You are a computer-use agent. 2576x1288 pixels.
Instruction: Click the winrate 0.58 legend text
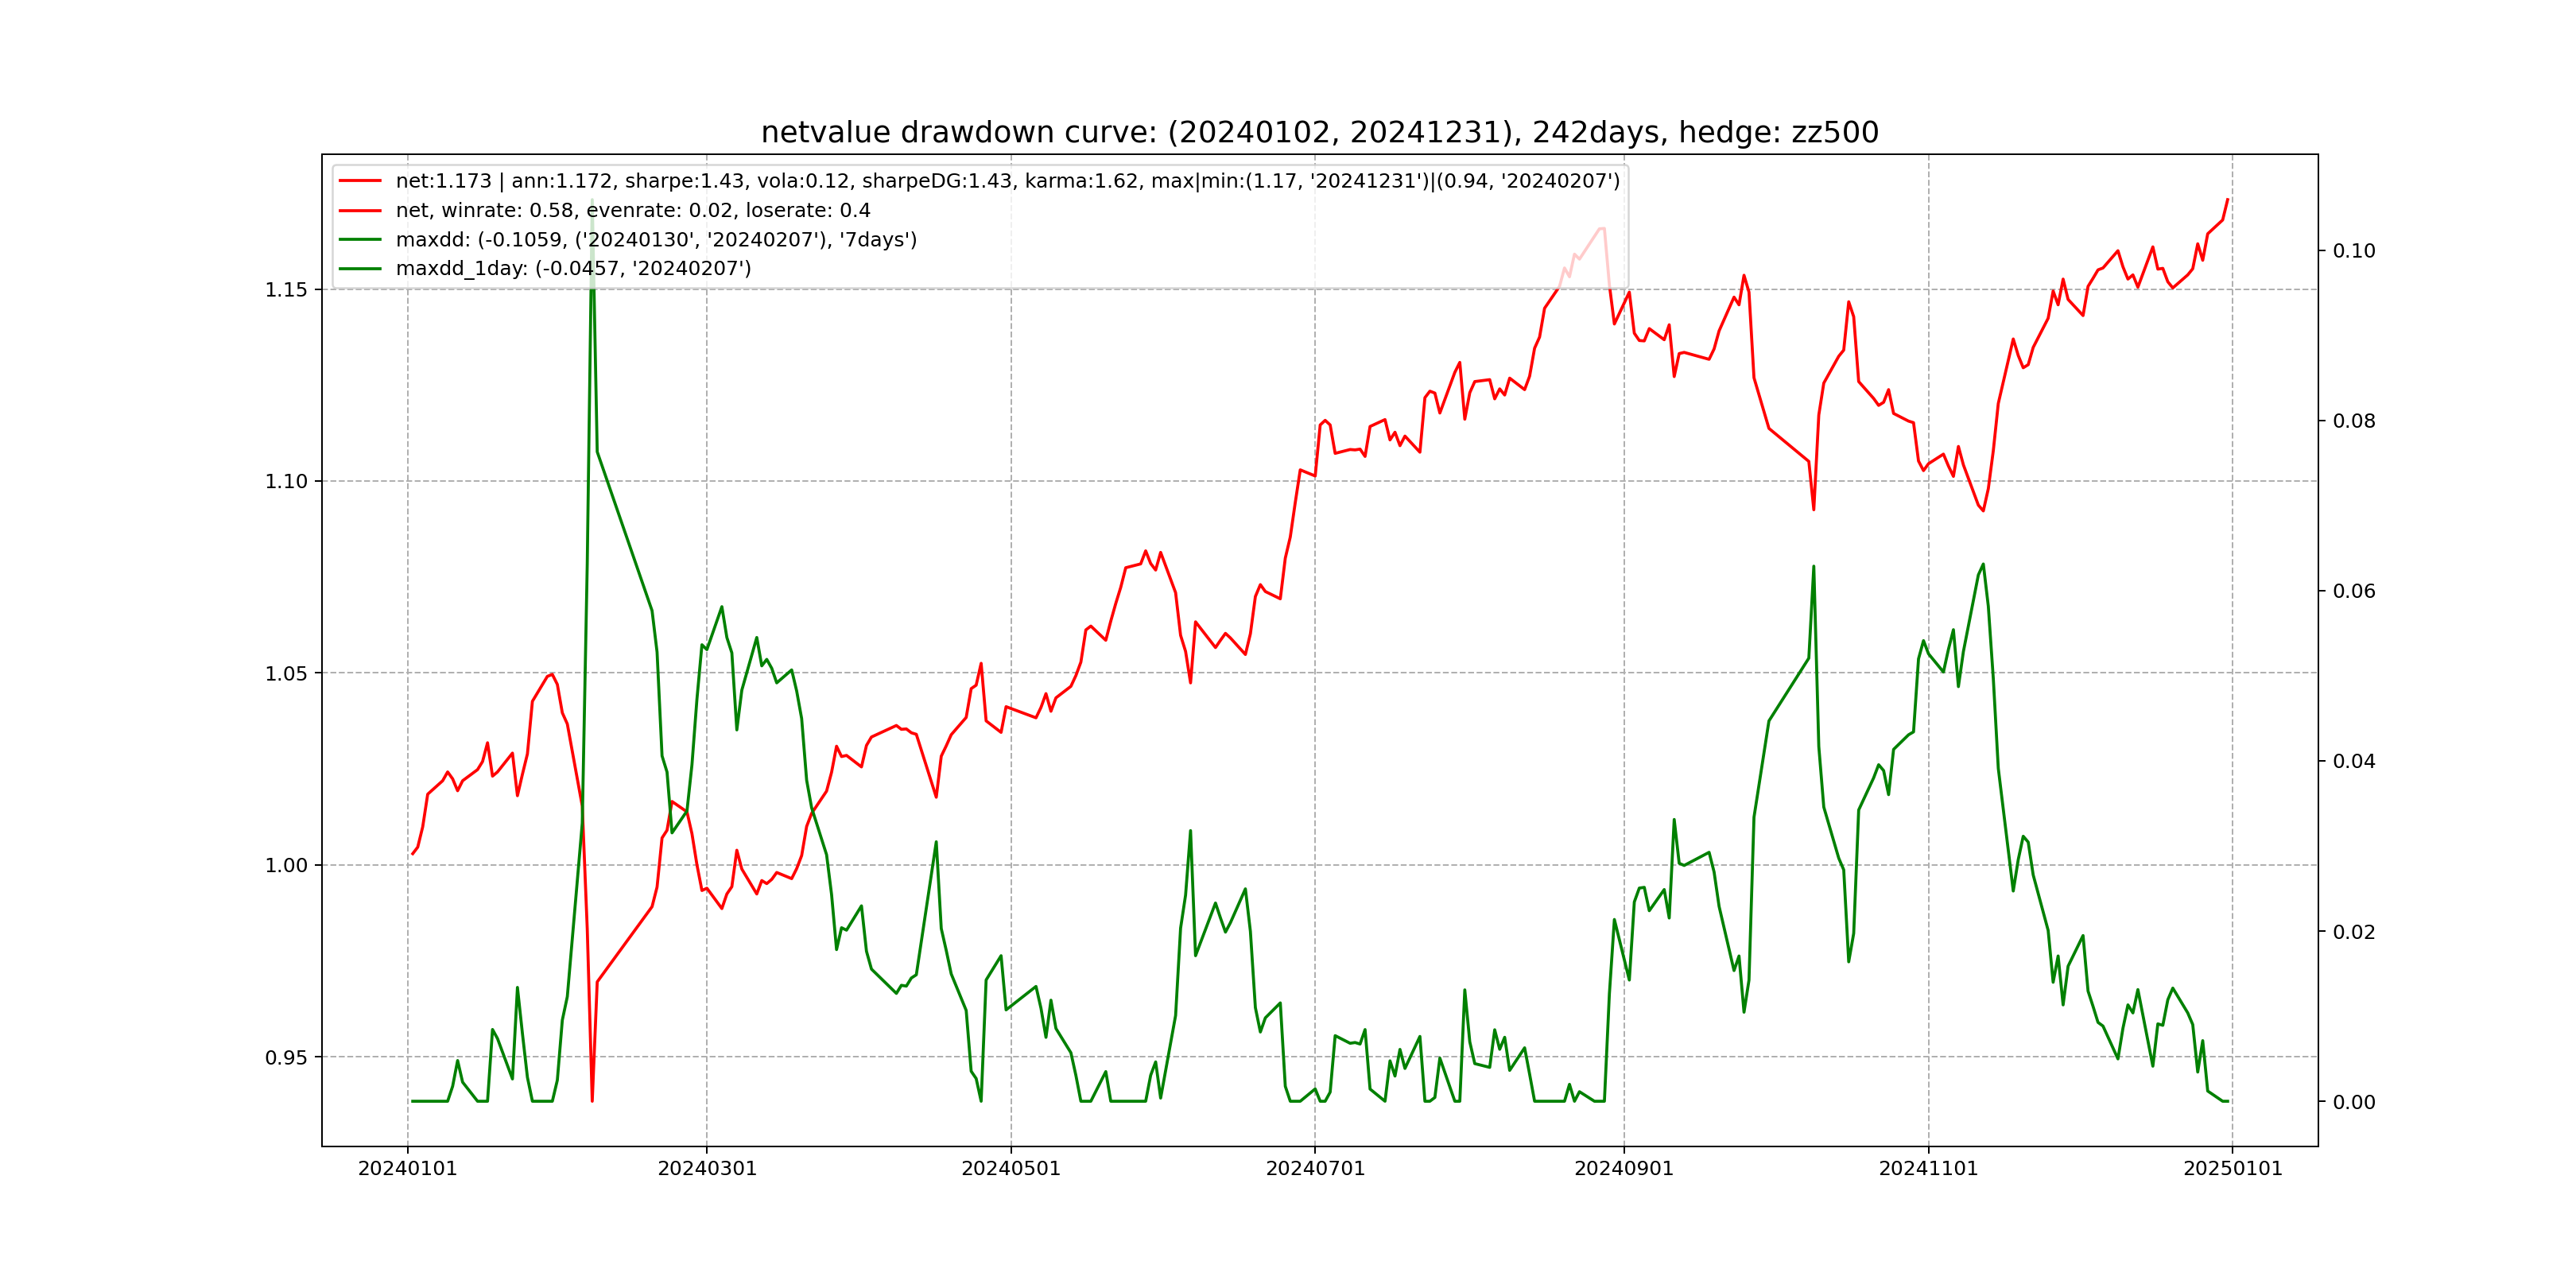[x=632, y=210]
